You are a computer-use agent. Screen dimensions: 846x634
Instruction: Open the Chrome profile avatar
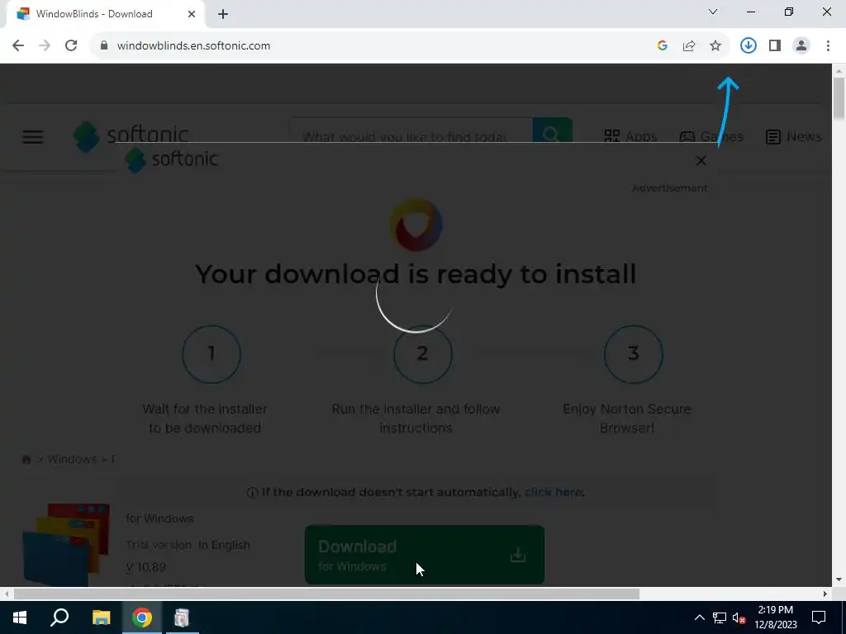tap(801, 45)
